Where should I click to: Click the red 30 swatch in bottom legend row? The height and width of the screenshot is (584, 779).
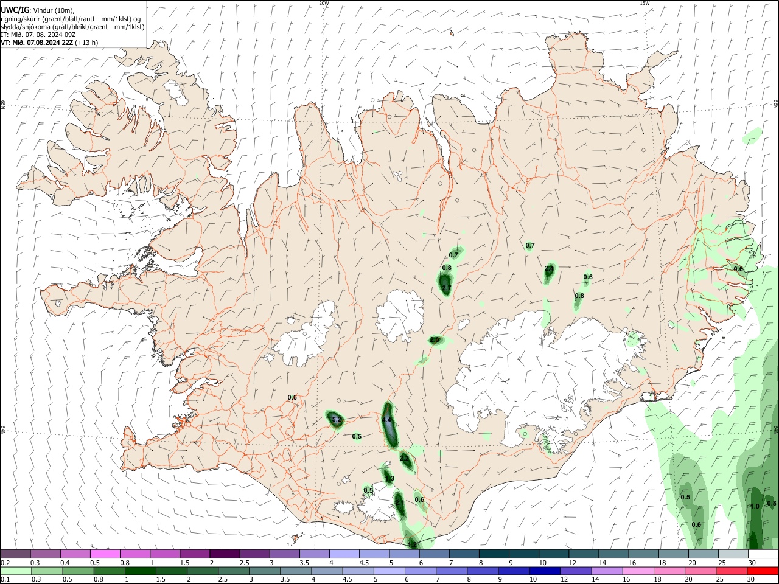(763, 571)
